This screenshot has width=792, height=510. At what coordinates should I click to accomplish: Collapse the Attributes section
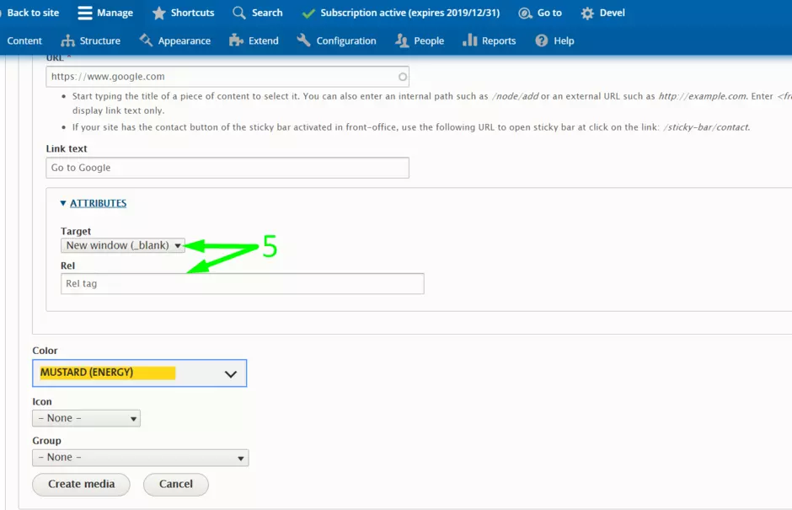coord(93,203)
